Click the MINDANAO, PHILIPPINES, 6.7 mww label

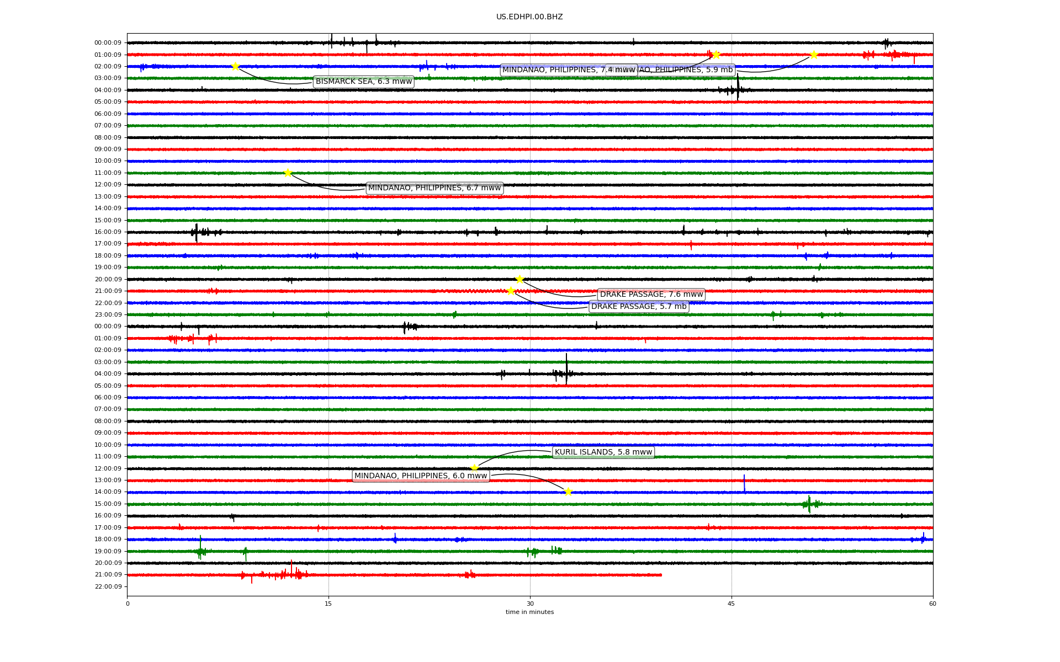pyautogui.click(x=434, y=188)
